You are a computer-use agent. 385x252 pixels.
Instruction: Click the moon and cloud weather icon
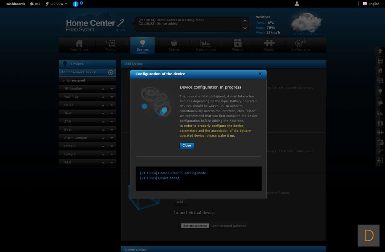(307, 22)
